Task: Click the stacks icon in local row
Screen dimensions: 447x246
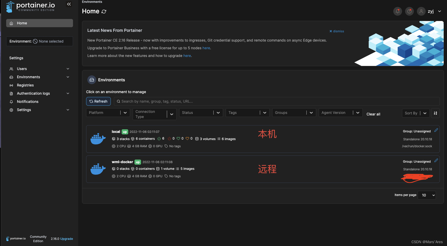Action: click(x=114, y=139)
